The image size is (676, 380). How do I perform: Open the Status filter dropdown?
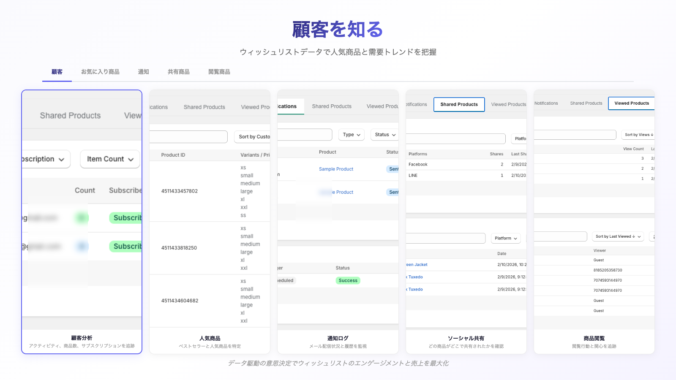click(385, 135)
